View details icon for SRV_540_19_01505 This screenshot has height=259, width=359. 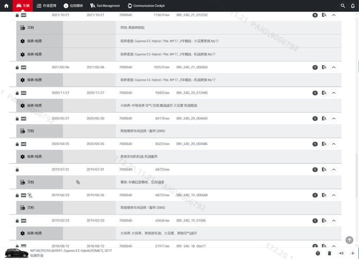pyautogui.click(x=324, y=221)
